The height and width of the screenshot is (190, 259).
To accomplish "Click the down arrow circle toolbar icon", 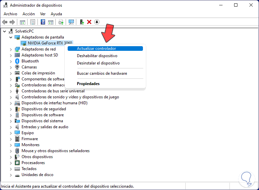I will pyautogui.click(x=97, y=22).
